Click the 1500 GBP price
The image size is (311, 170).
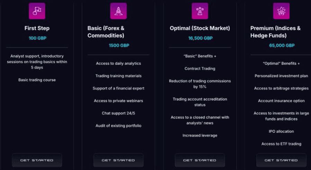[119, 46]
